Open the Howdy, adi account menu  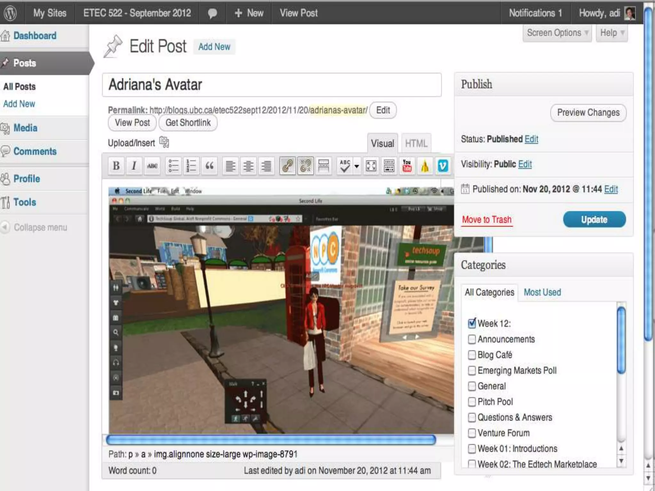607,13
